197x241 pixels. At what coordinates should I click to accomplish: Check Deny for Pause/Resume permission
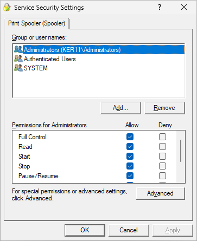(162, 176)
